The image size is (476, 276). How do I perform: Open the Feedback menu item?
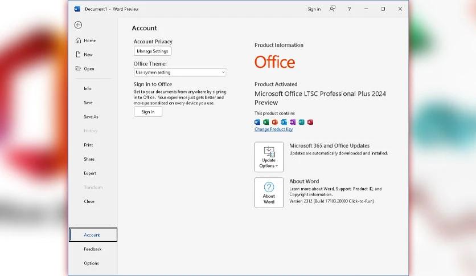(93, 249)
